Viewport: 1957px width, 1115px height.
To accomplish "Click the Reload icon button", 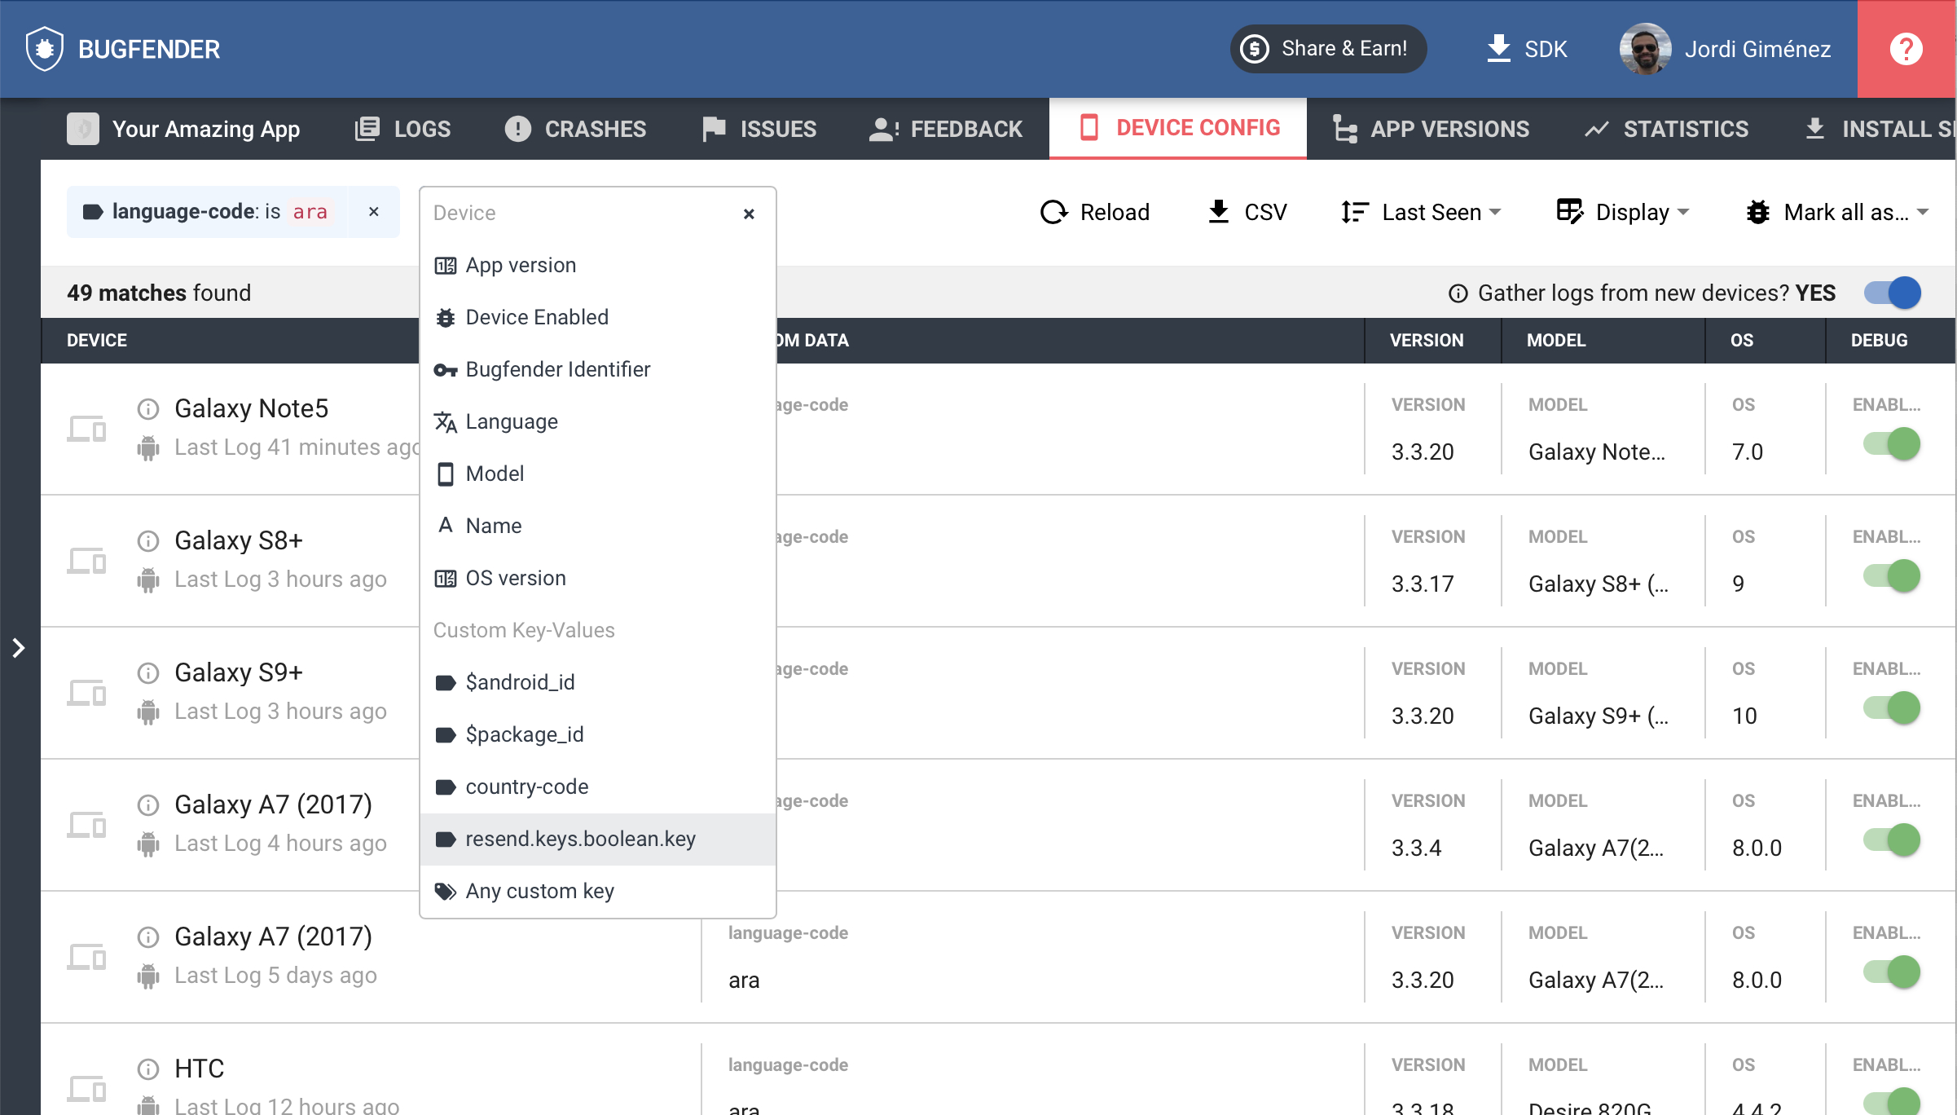I will 1054,213.
